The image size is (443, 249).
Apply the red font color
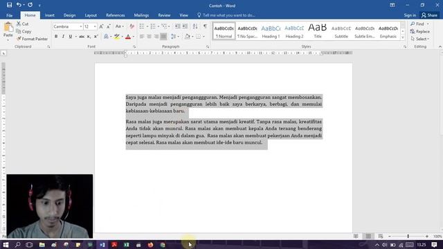[128, 37]
